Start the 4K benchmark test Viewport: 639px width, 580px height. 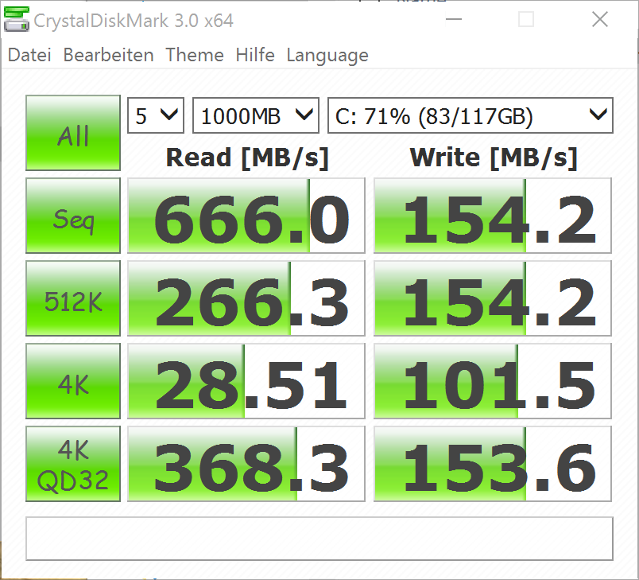point(73,381)
